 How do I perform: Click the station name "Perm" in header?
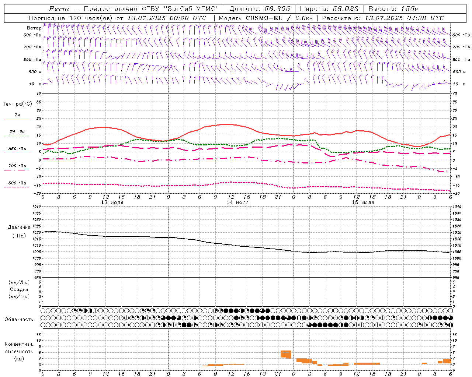tap(59, 9)
